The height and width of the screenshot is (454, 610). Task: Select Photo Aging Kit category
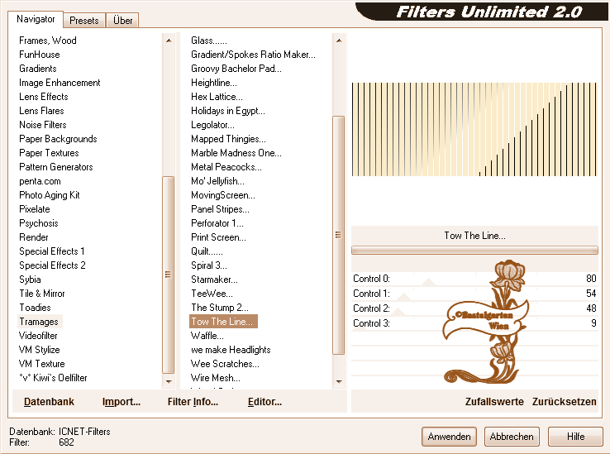pyautogui.click(x=50, y=195)
